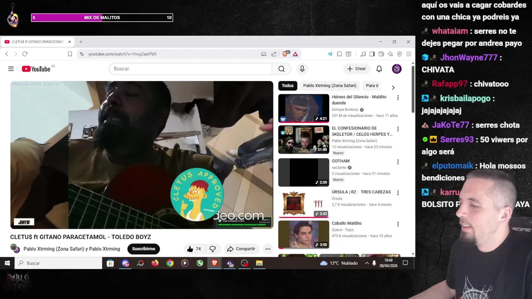The height and width of the screenshot is (299, 532).
Task: Click the YouTube Buscar search field
Action: click(x=190, y=69)
